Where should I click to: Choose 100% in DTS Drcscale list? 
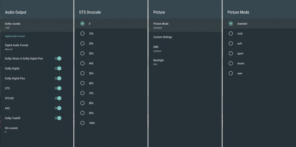coord(82,123)
